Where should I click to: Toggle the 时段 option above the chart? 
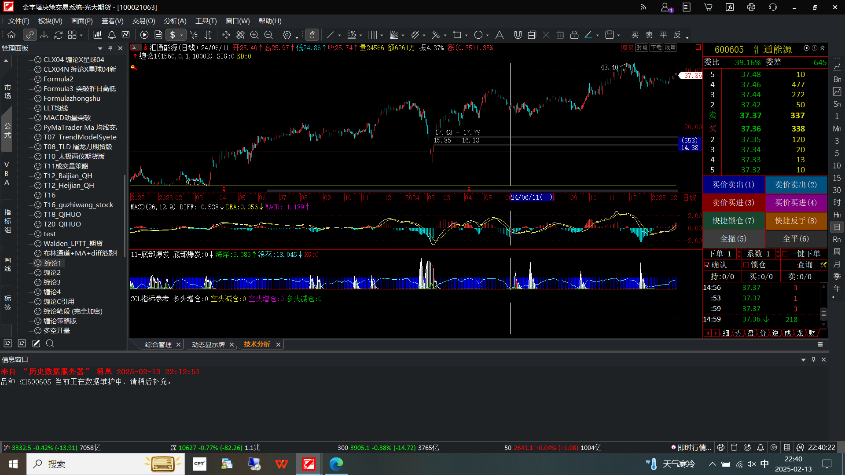pos(642,47)
